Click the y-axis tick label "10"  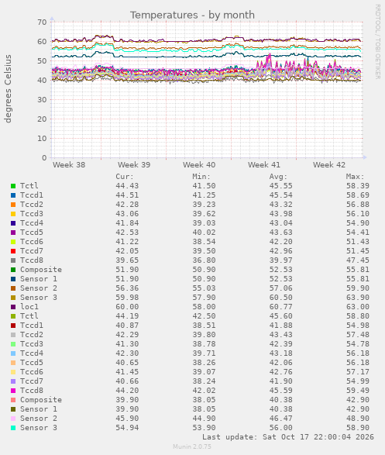[x=42, y=139]
